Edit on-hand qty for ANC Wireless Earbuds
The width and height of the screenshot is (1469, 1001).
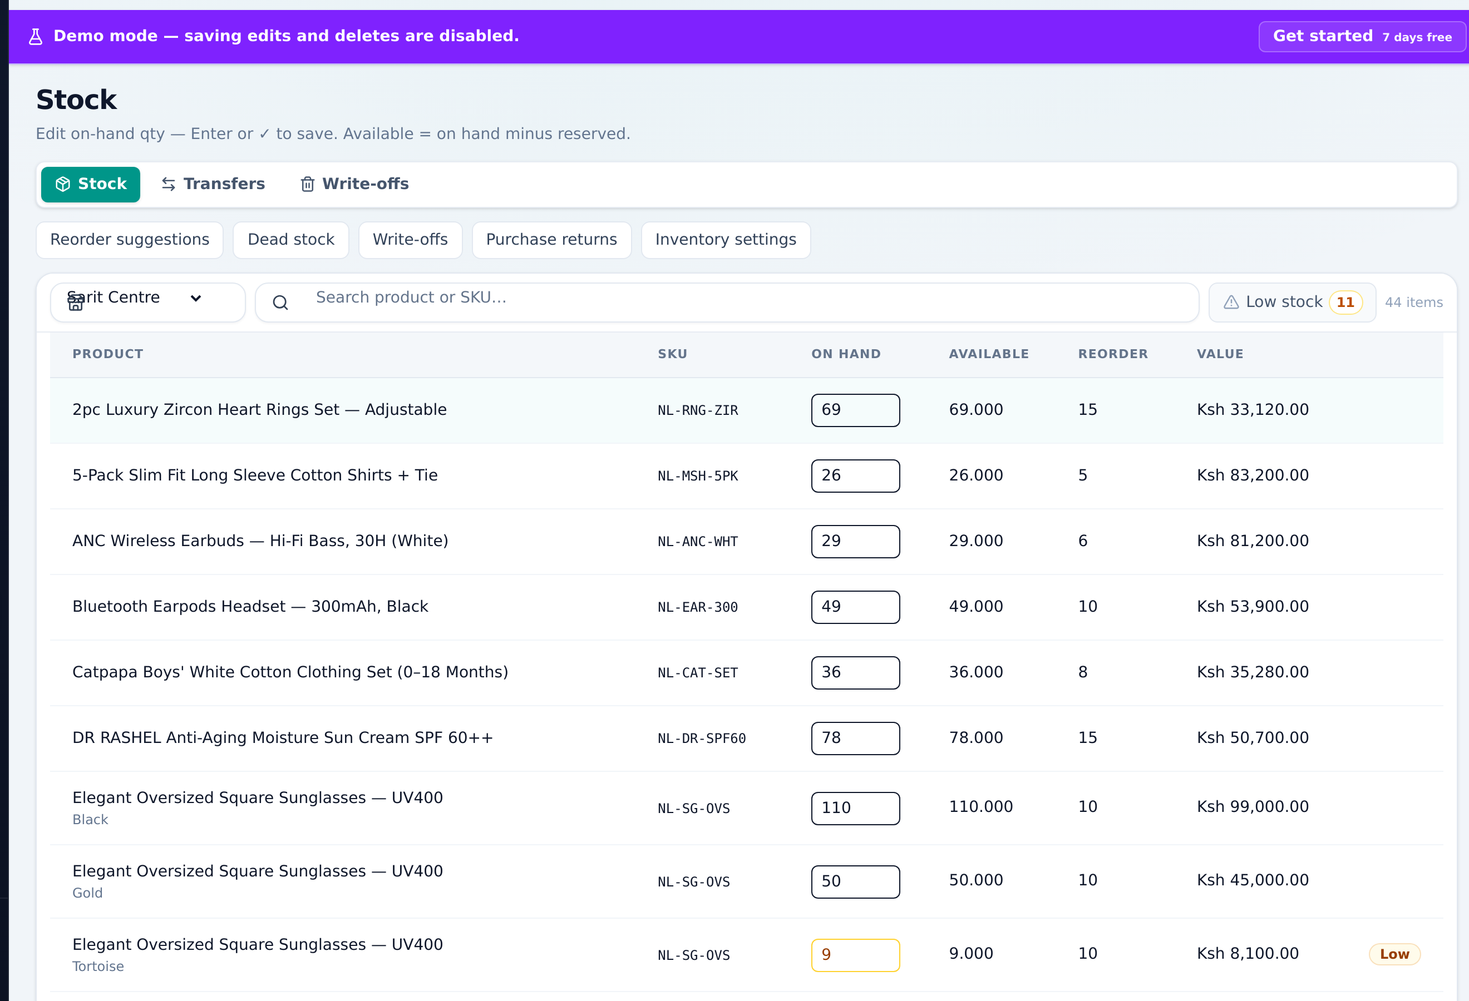tap(855, 542)
